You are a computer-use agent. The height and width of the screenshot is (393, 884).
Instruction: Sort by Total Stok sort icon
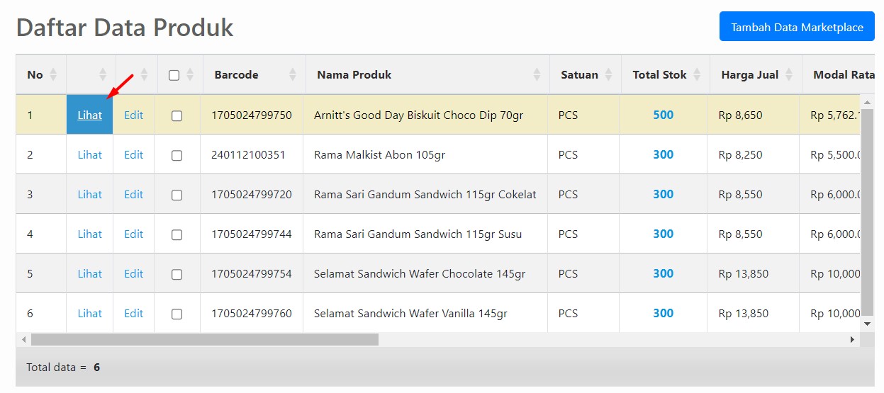point(697,75)
